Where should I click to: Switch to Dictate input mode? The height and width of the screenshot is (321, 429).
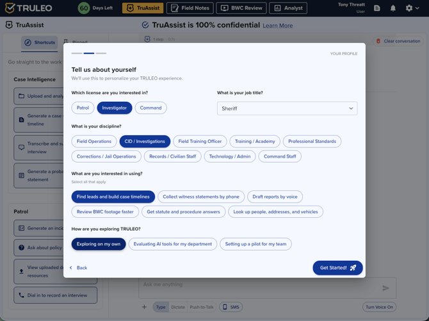(x=178, y=308)
